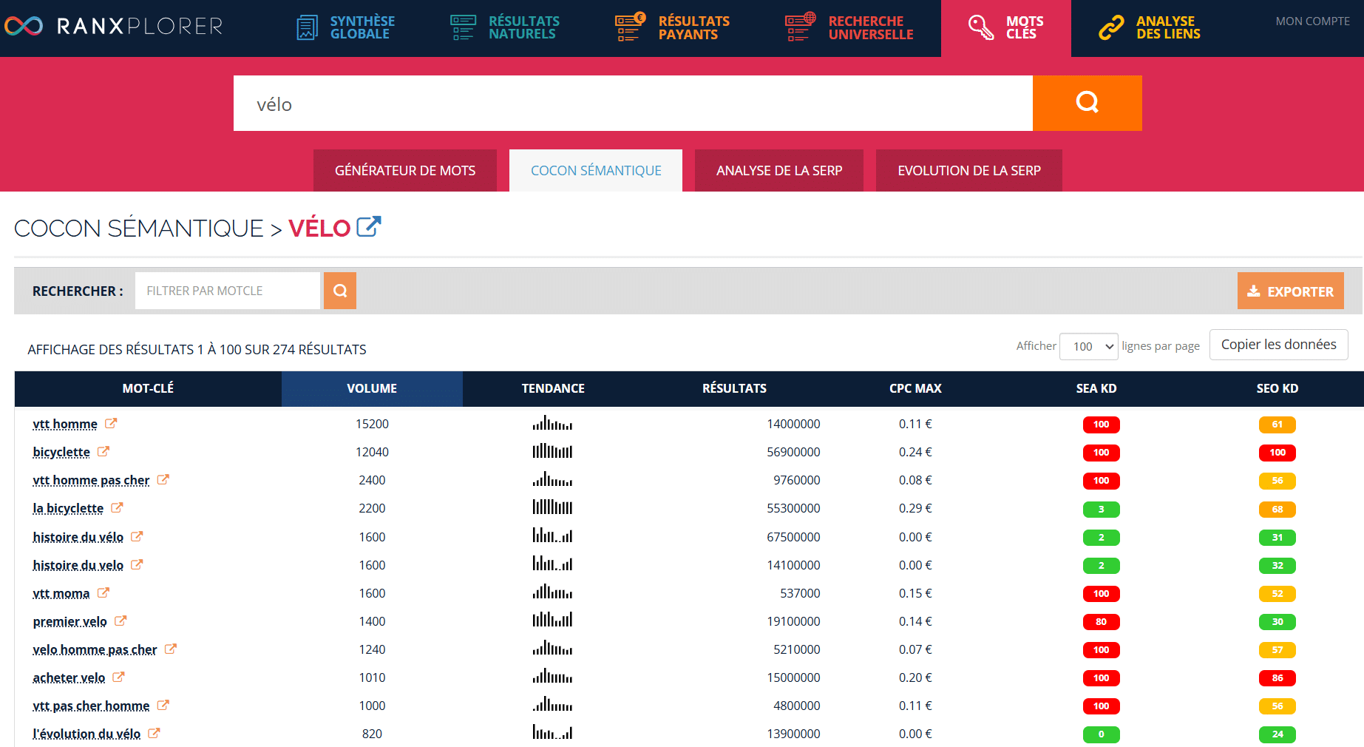Click the Filtrer par motclé input field
Viewport: 1364px width, 747px height.
[x=227, y=291]
